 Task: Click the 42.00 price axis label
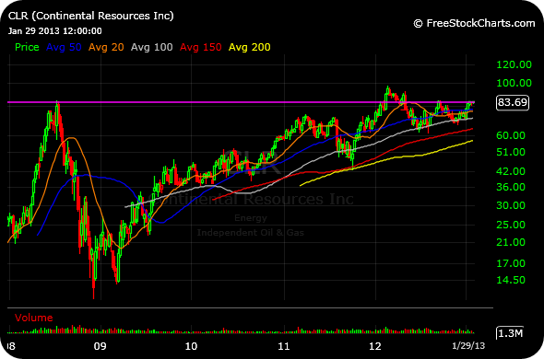pyautogui.click(x=511, y=171)
